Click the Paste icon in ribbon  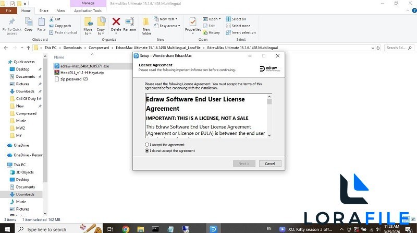tap(41, 22)
